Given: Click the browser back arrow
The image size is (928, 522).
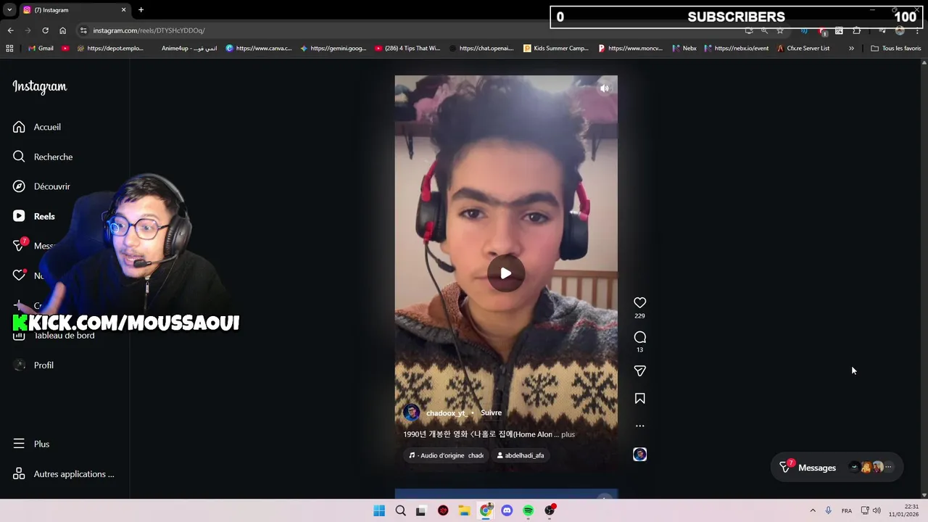Looking at the screenshot, I should tap(10, 30).
